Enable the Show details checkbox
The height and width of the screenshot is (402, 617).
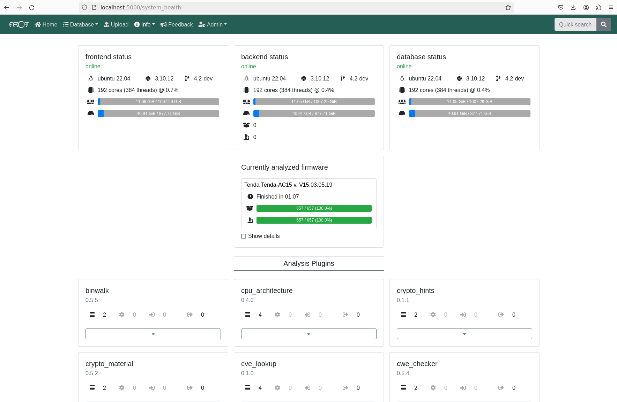coord(244,236)
